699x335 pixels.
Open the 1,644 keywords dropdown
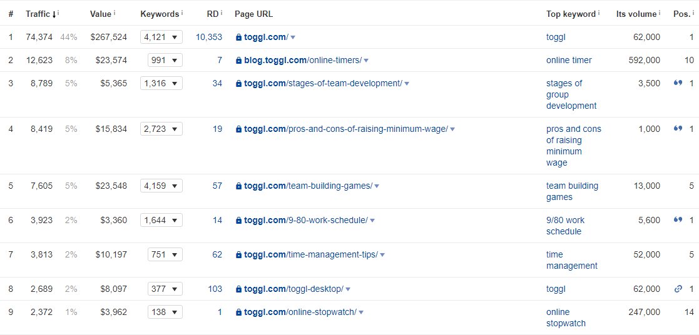point(161,219)
